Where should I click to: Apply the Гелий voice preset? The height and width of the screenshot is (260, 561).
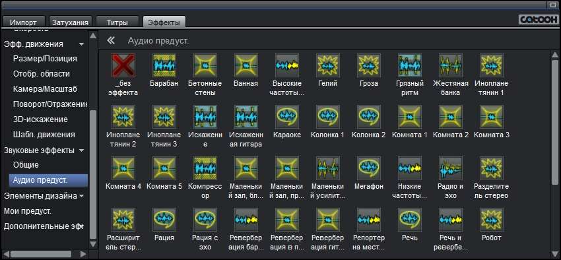[x=328, y=65]
